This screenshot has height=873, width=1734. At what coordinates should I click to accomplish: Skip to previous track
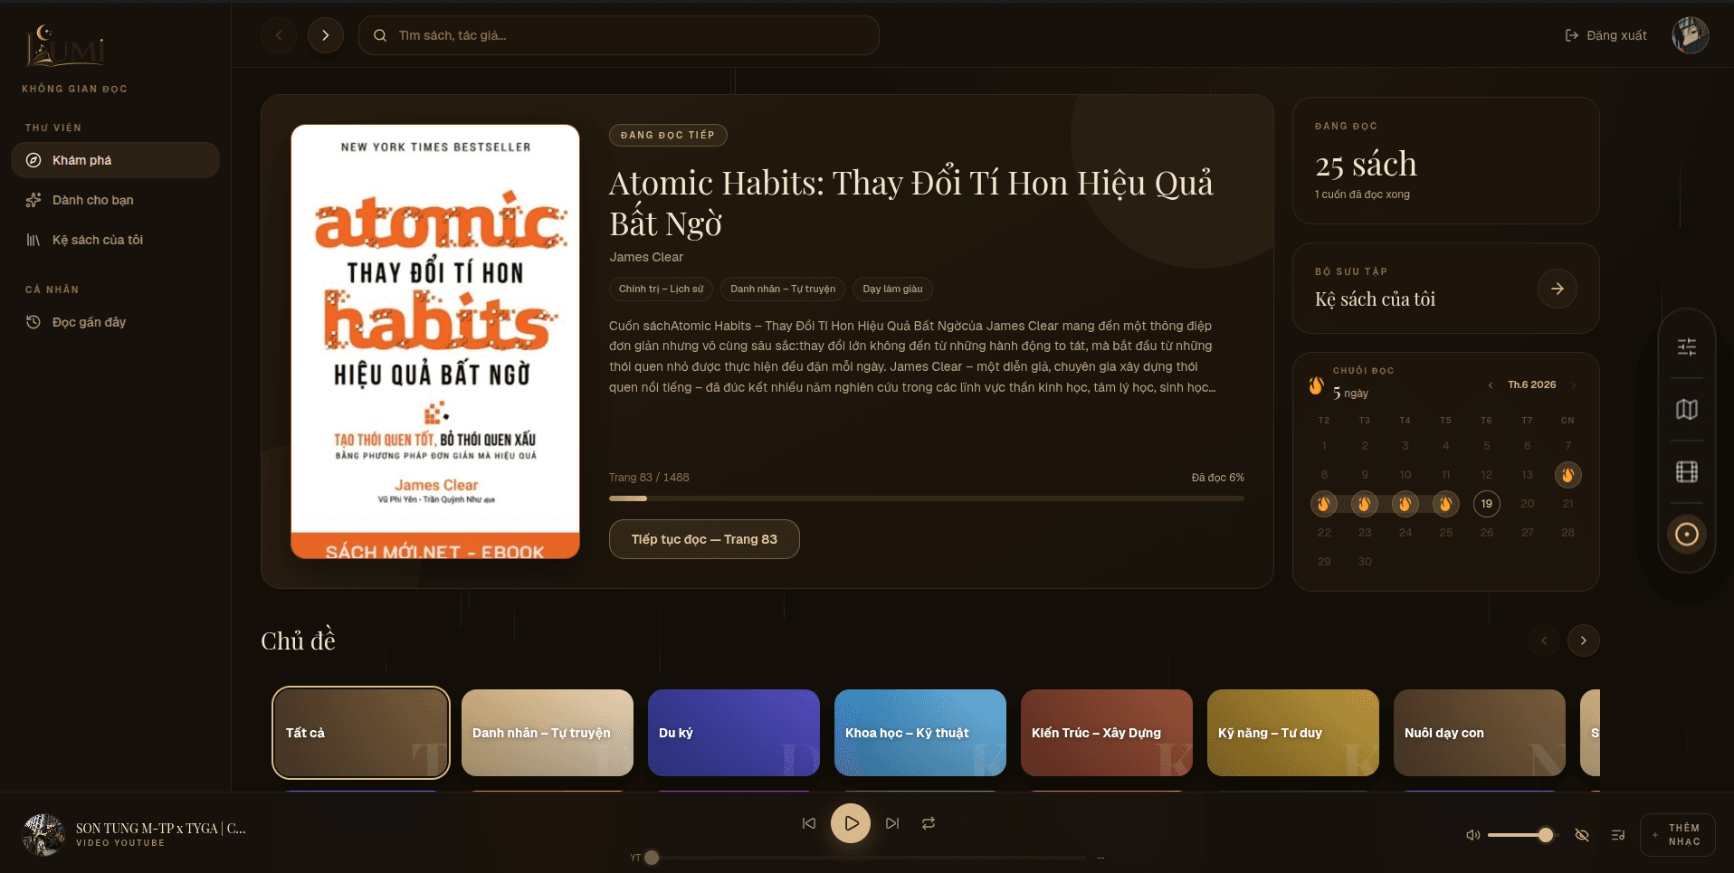(809, 823)
